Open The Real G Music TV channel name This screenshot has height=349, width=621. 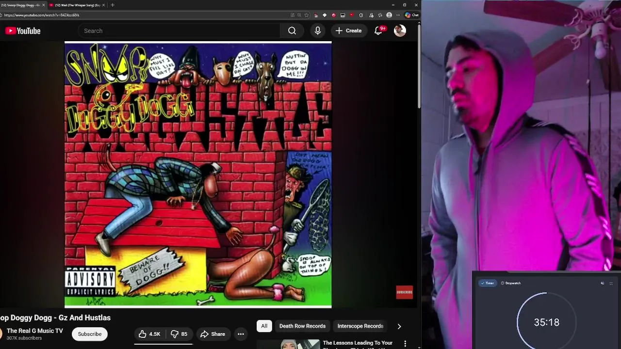[x=35, y=331]
